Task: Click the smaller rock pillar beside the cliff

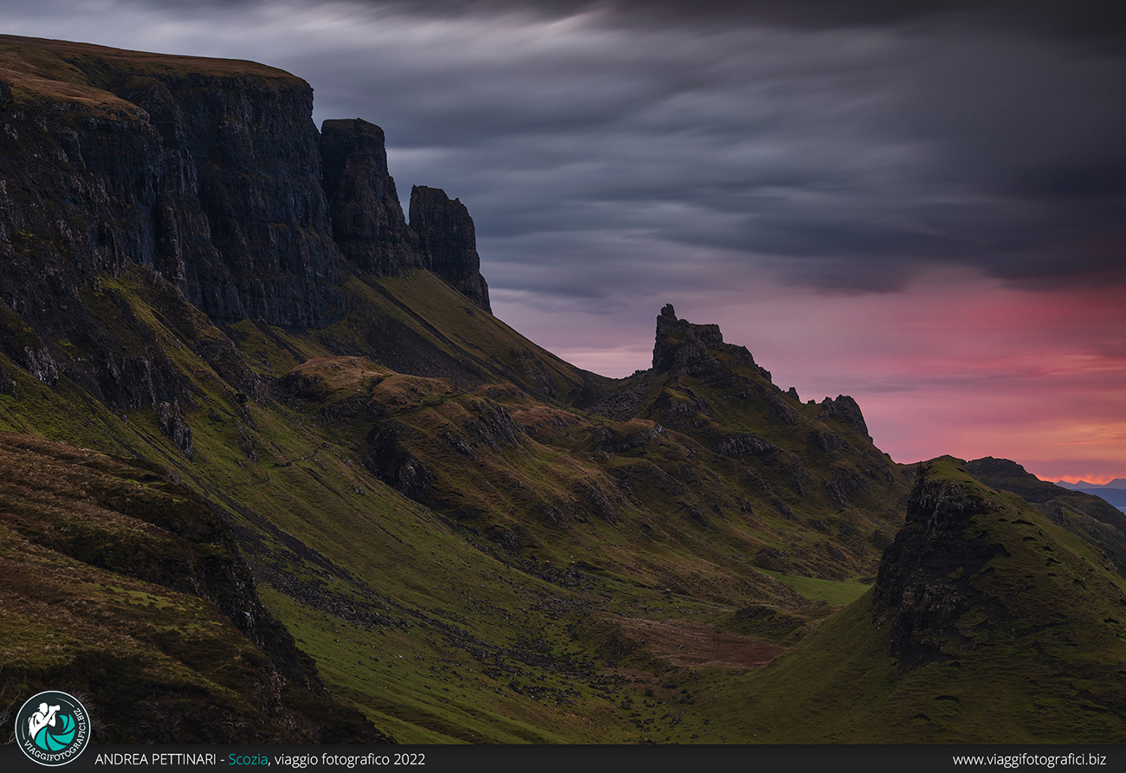Action: click(x=448, y=238)
